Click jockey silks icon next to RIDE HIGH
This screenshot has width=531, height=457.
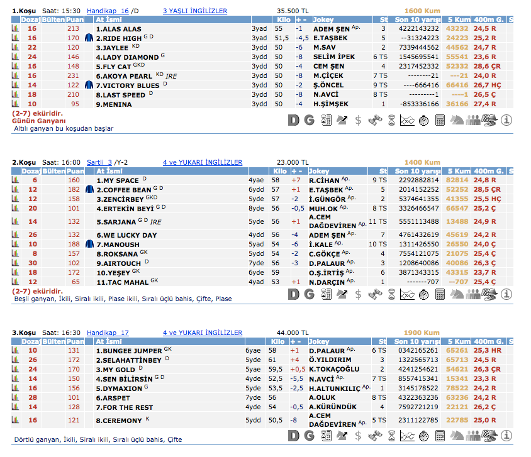[89, 38]
